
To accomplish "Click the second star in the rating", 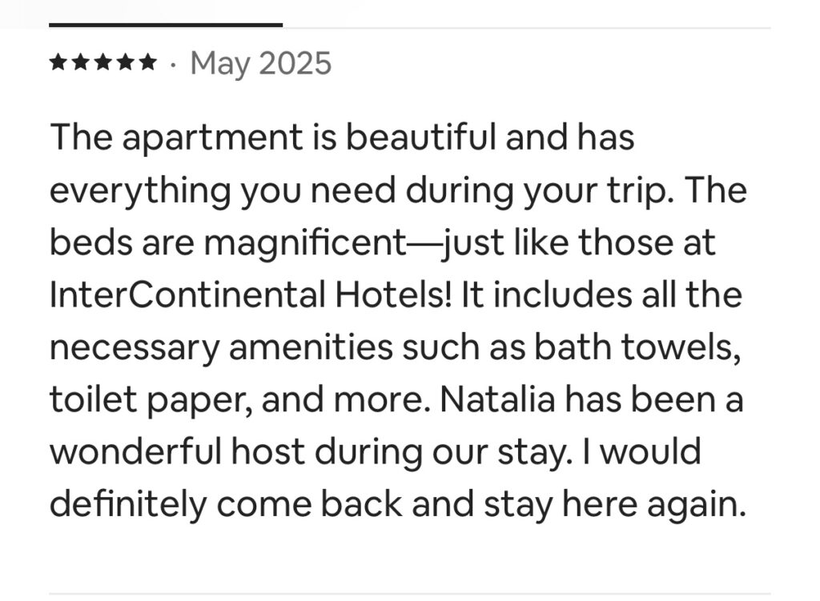I will (81, 62).
